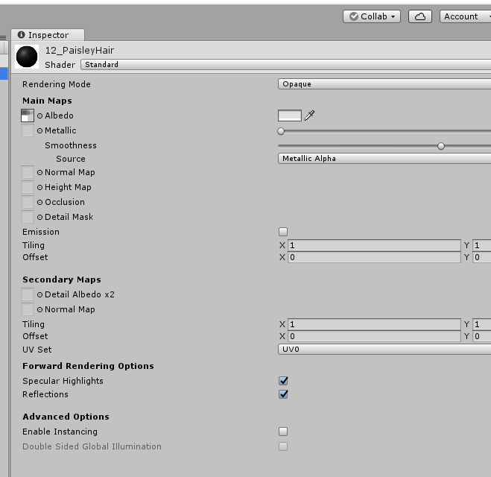This screenshot has width=491, height=477.
Task: Click the Main Maps Offset X field
Action: tap(374, 257)
